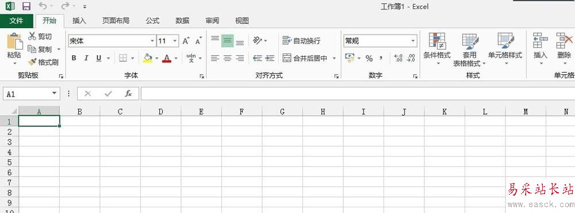575x213 pixels.
Task: Open 单元格样式 cell styles
Action: (505, 49)
